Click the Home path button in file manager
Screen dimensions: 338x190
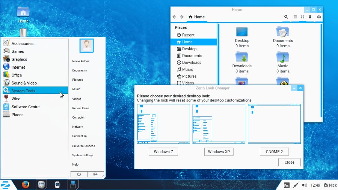tap(196, 17)
